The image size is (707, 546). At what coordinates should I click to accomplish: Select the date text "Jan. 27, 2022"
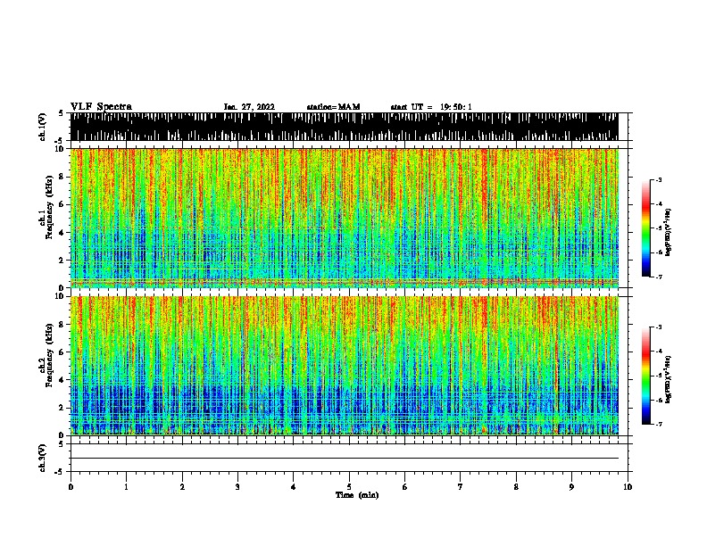(249, 107)
